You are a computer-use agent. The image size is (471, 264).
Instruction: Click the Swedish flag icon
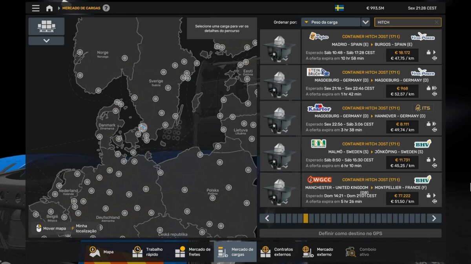(339, 8)
